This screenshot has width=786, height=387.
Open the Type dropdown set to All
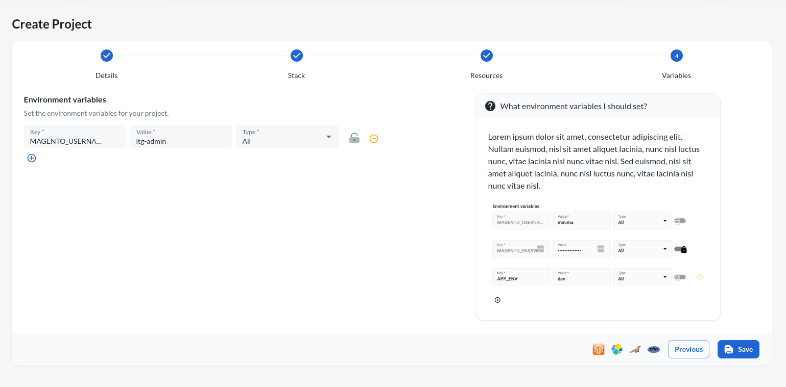(x=287, y=137)
